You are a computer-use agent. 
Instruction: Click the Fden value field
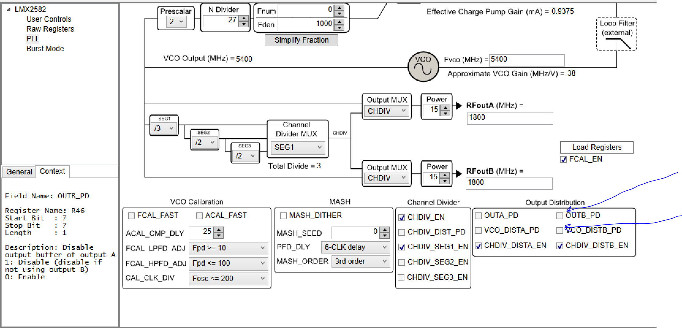(x=306, y=25)
